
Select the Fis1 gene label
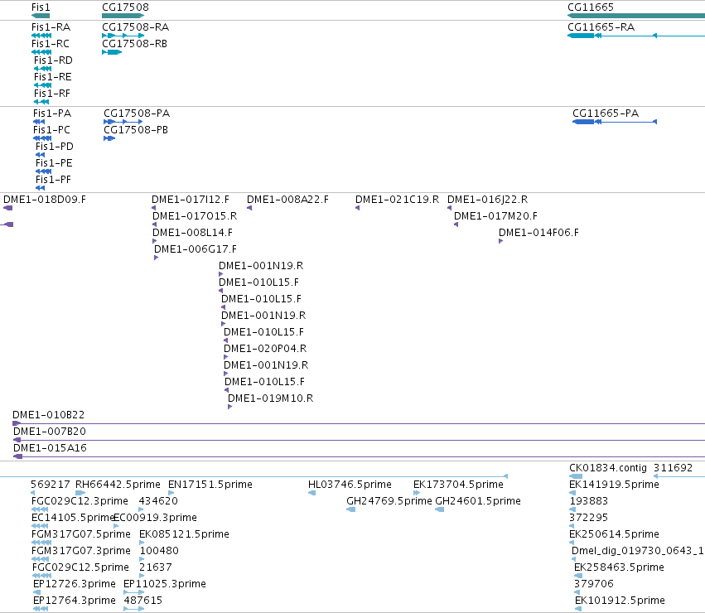click(x=41, y=7)
